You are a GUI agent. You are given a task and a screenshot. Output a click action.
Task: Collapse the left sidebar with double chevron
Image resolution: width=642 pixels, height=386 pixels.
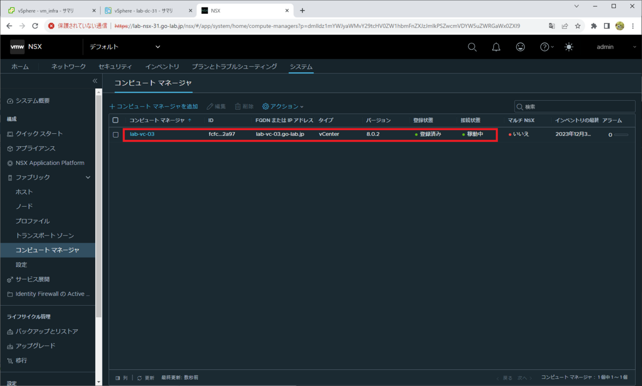[95, 81]
